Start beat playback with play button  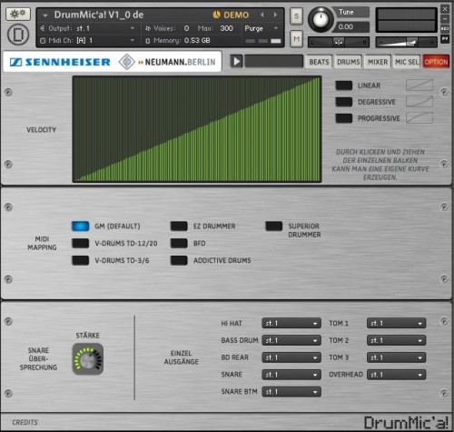[236, 62]
